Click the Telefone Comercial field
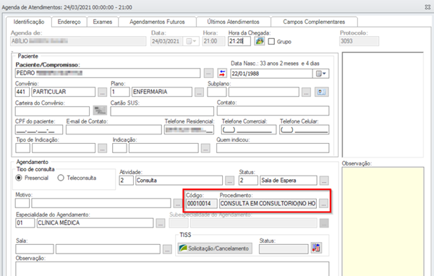Screen dimensions: 434x276 point(249,129)
